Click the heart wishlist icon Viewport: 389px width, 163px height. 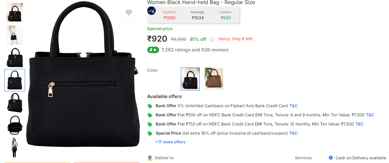click(x=129, y=13)
